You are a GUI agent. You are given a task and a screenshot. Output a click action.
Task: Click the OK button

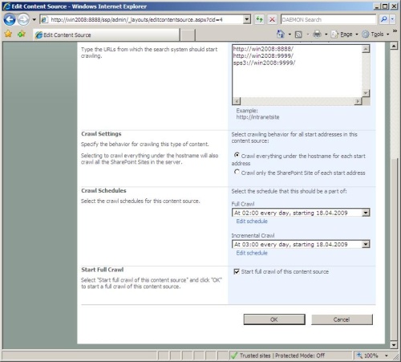[274, 319]
